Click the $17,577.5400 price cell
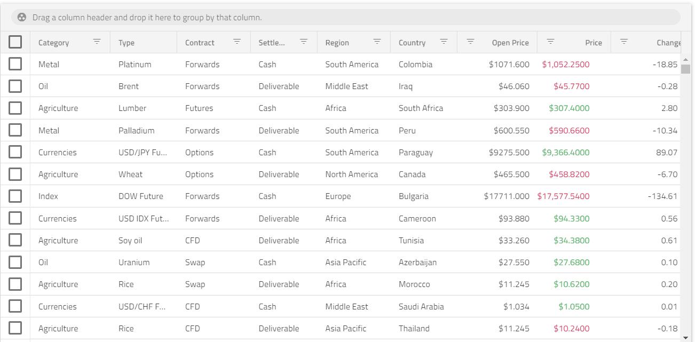The height and width of the screenshot is (342, 695). click(x=563, y=196)
